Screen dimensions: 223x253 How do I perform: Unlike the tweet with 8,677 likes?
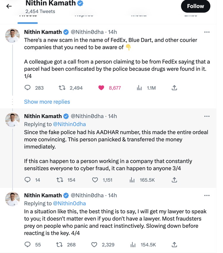(101, 88)
